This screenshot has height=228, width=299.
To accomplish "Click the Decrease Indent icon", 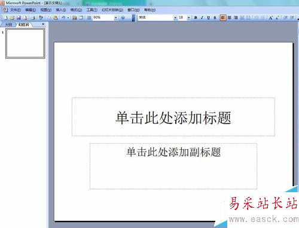I will click(285, 18).
